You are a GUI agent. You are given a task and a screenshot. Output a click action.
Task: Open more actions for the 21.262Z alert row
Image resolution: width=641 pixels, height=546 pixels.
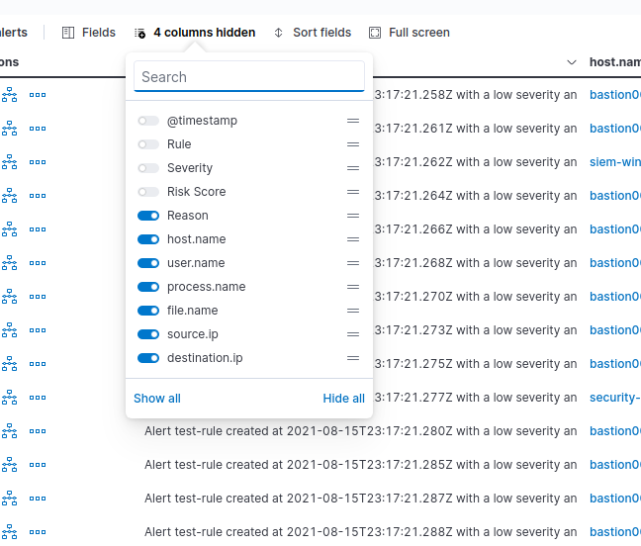(38, 162)
